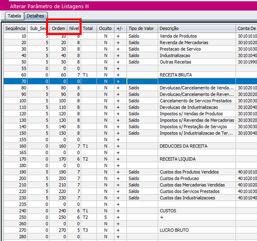
Task: Click the empty Tipo de Valor cell in row 70
Action: point(142,81)
